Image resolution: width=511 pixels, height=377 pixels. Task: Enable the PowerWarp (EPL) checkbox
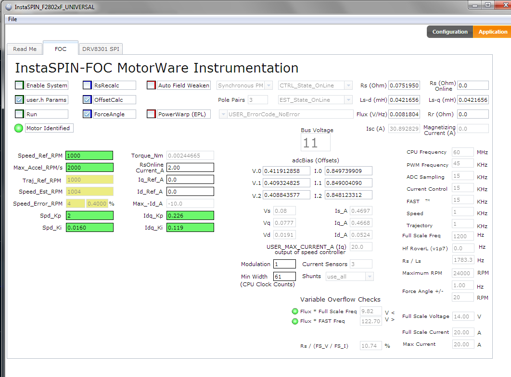[151, 114]
